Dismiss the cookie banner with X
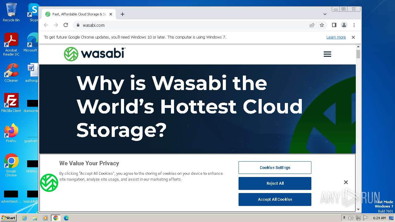Viewport: 395px width, 222px height. (346, 182)
